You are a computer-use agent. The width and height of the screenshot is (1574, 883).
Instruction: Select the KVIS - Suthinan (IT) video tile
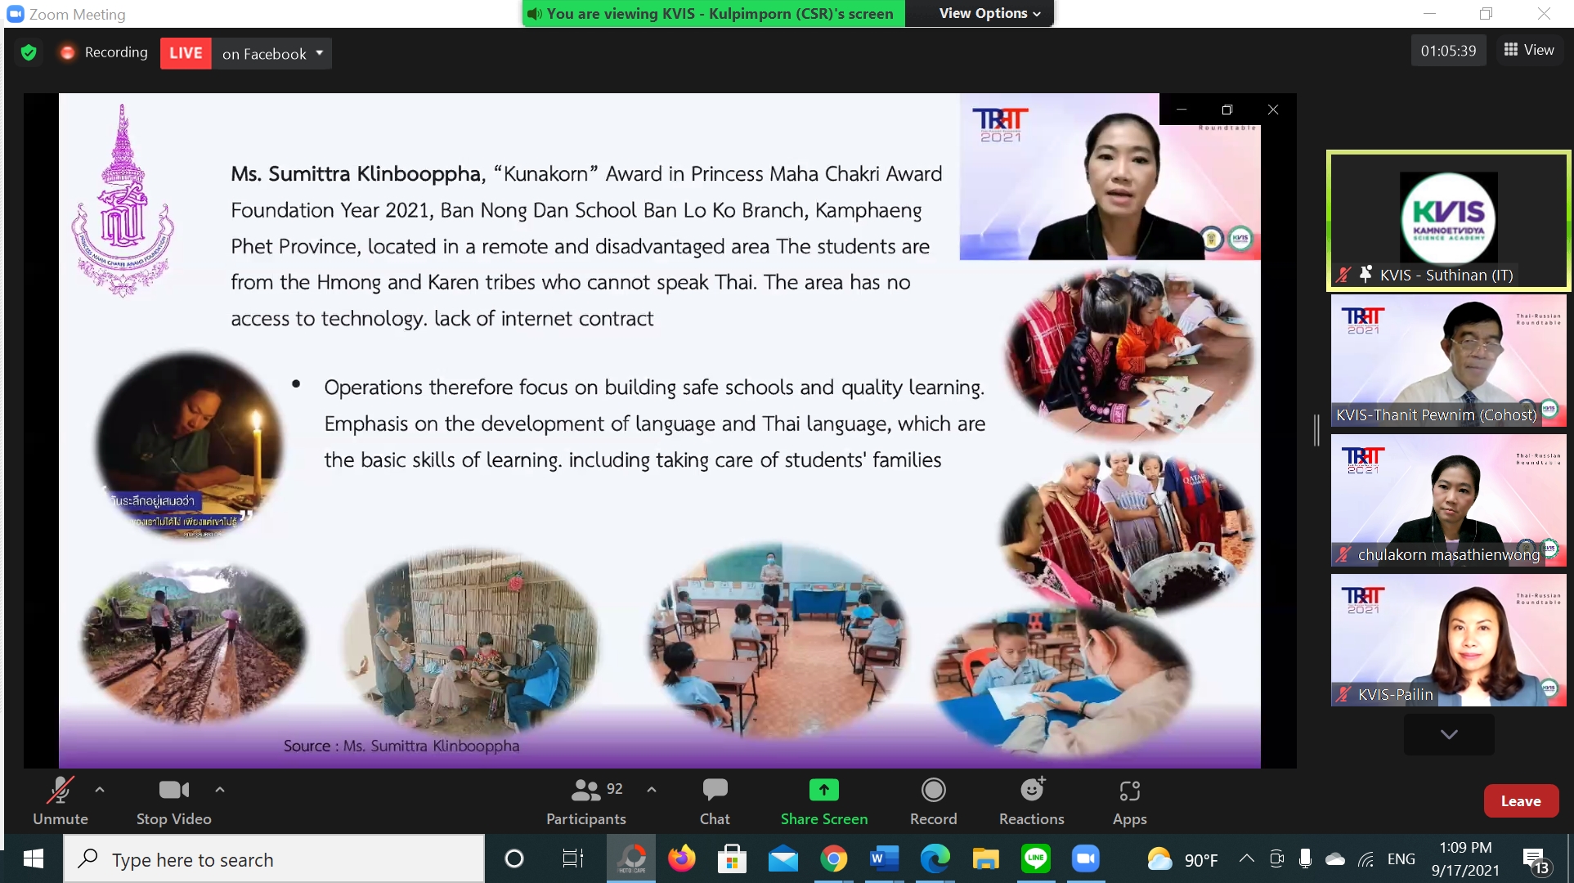(x=1448, y=220)
